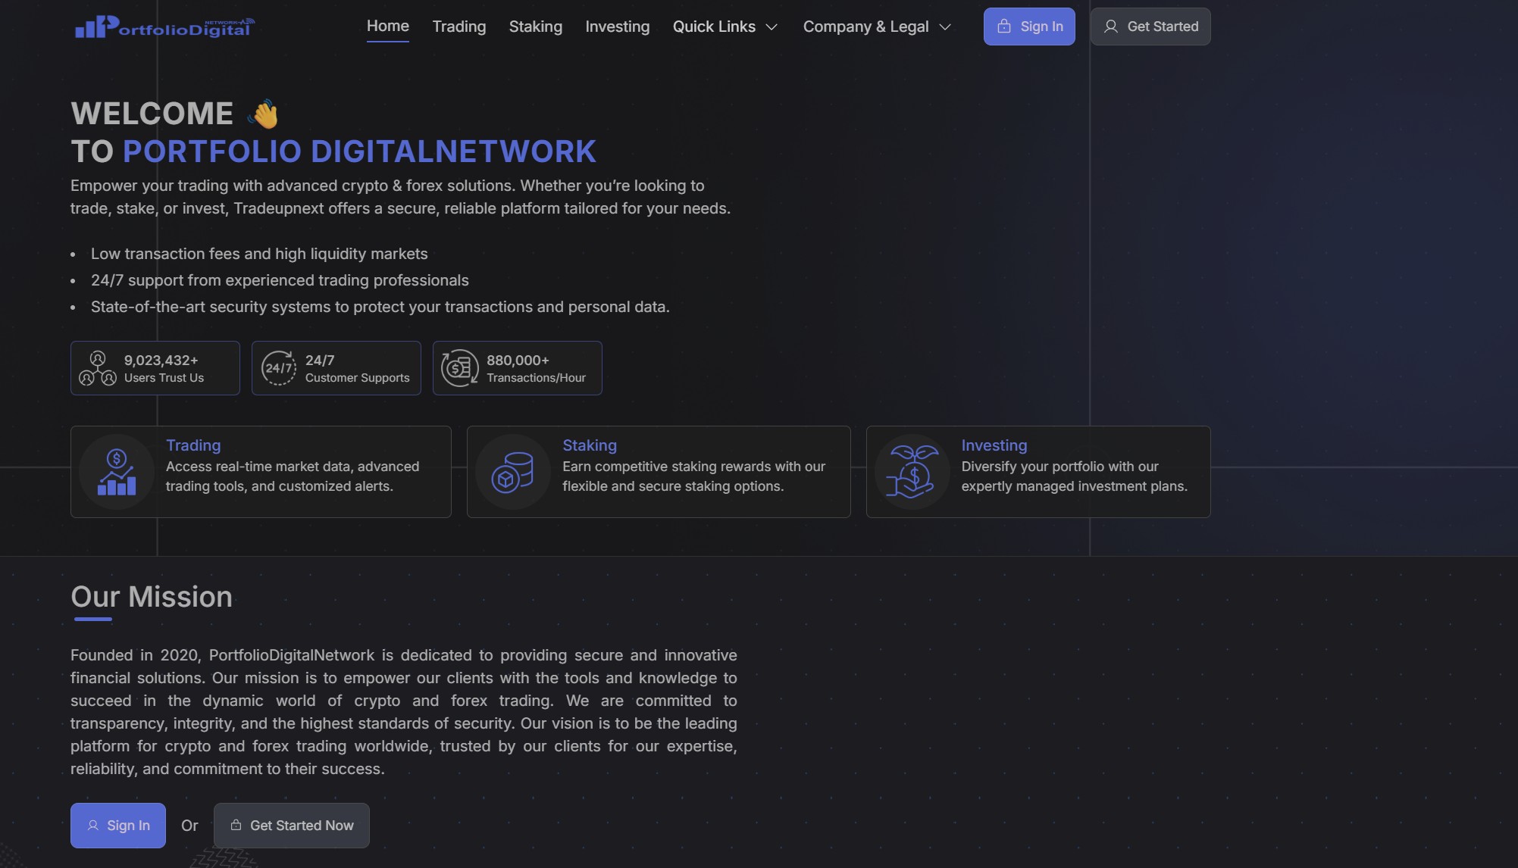Click the Staking coins stack icon
This screenshot has height=868, width=1518.
[x=512, y=472]
